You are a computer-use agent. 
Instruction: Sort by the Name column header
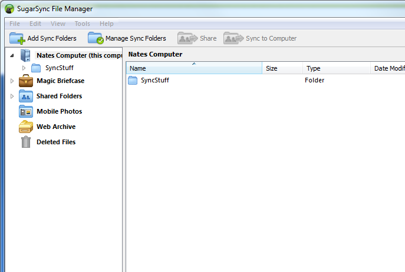pos(194,68)
